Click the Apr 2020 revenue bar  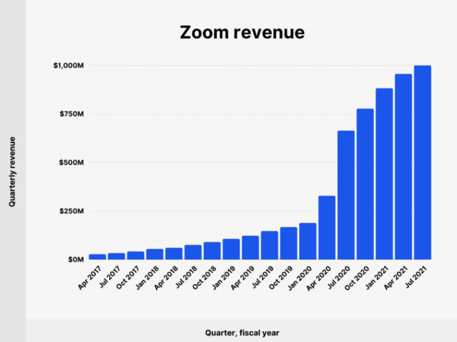click(327, 227)
